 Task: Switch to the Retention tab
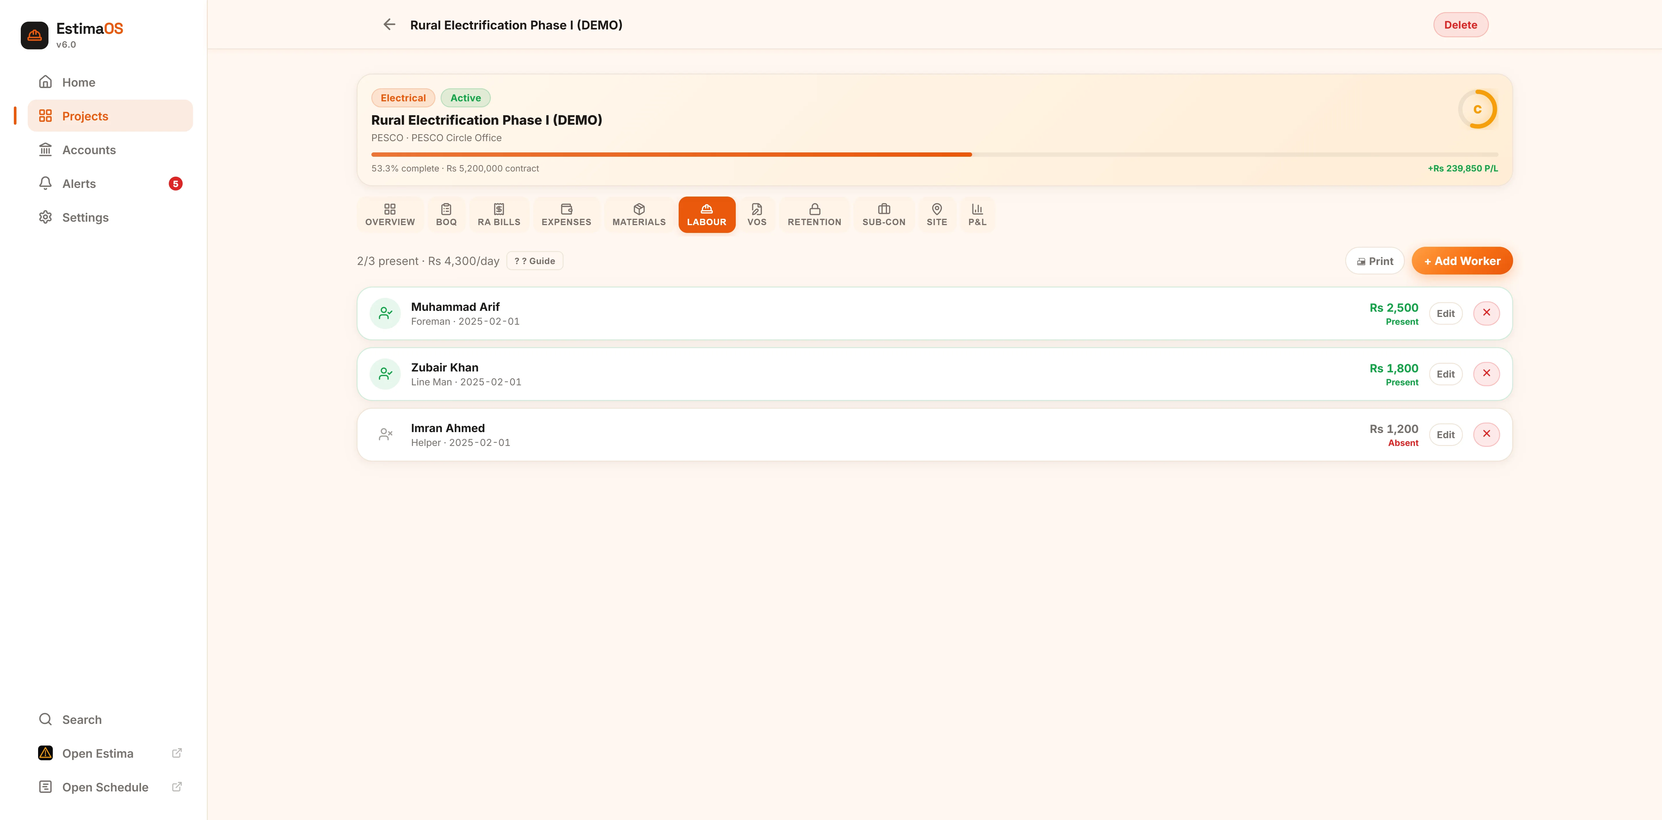[x=815, y=215]
